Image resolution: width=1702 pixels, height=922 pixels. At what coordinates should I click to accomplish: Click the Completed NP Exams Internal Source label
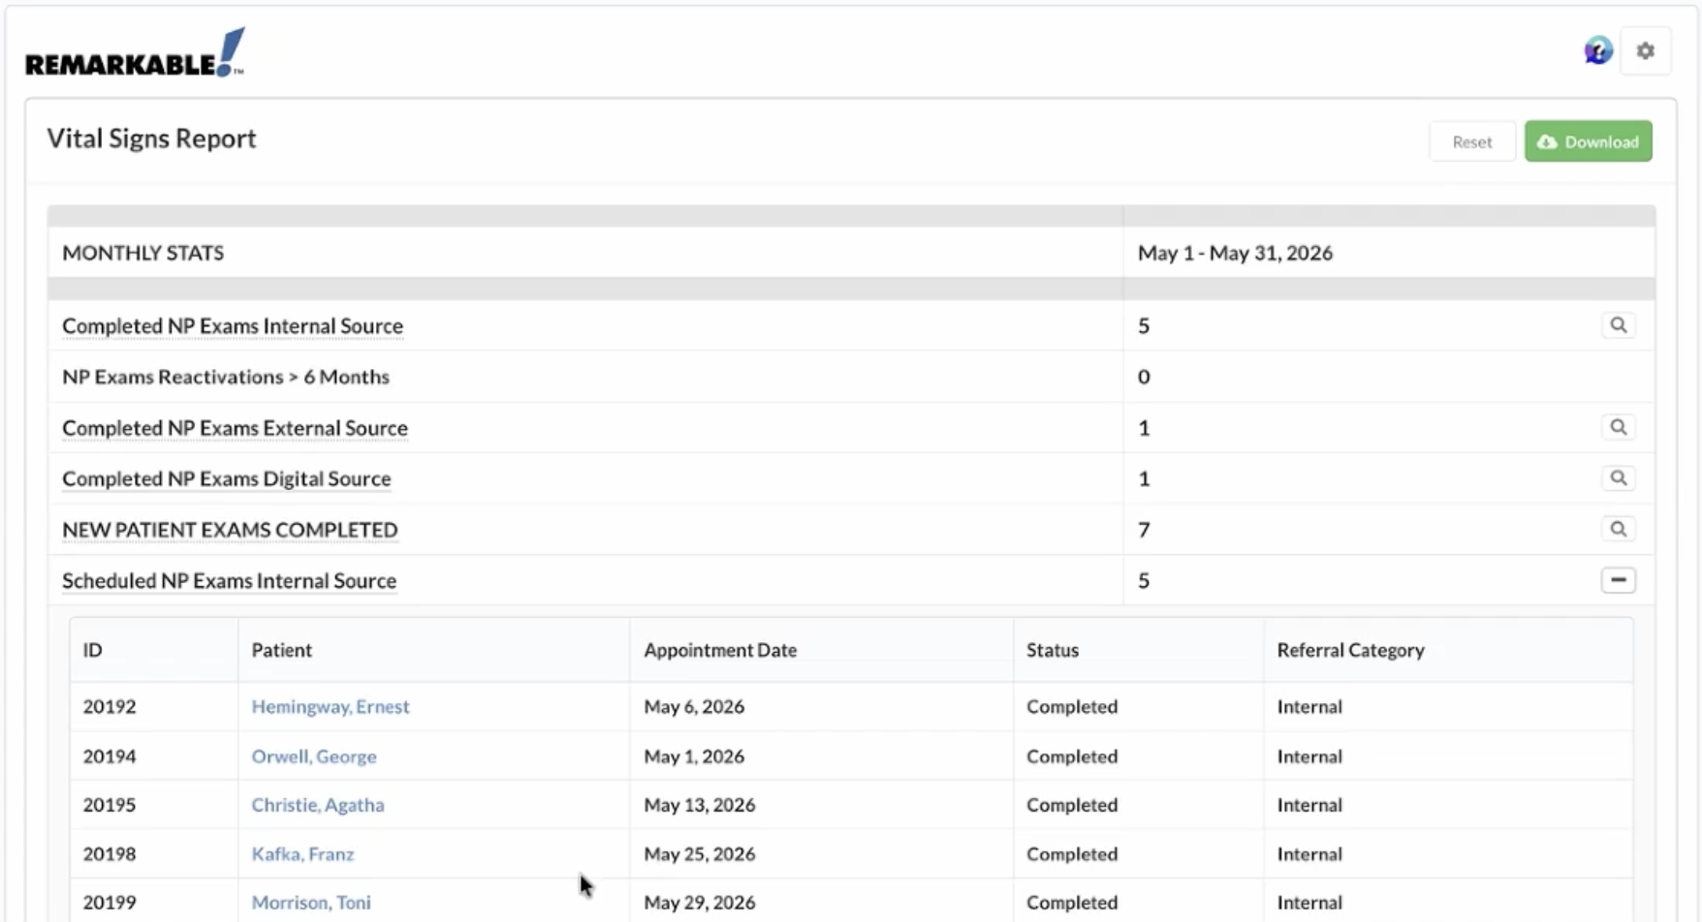point(233,325)
